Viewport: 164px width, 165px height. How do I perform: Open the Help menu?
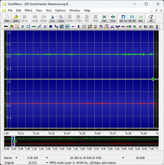[x=87, y=10]
